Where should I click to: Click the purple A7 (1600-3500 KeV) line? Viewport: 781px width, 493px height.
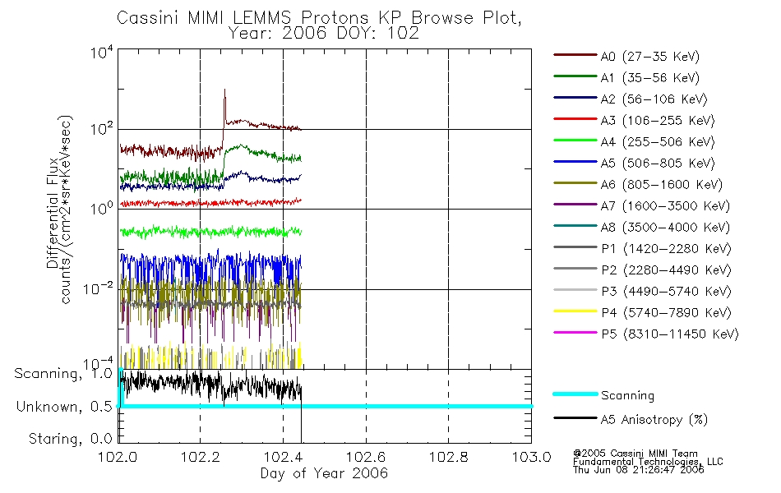575,204
